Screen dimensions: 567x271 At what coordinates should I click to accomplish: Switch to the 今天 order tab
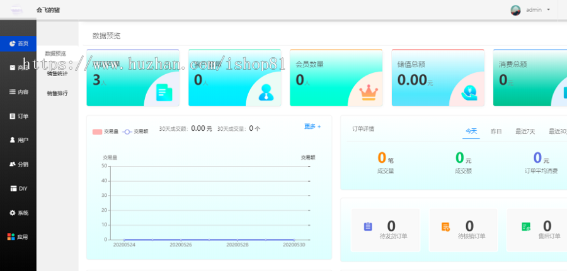pyautogui.click(x=471, y=131)
